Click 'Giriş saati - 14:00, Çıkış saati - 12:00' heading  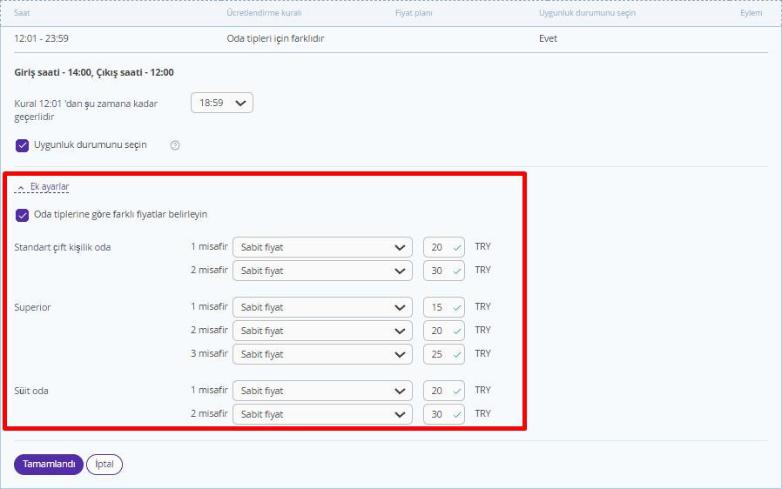point(94,72)
